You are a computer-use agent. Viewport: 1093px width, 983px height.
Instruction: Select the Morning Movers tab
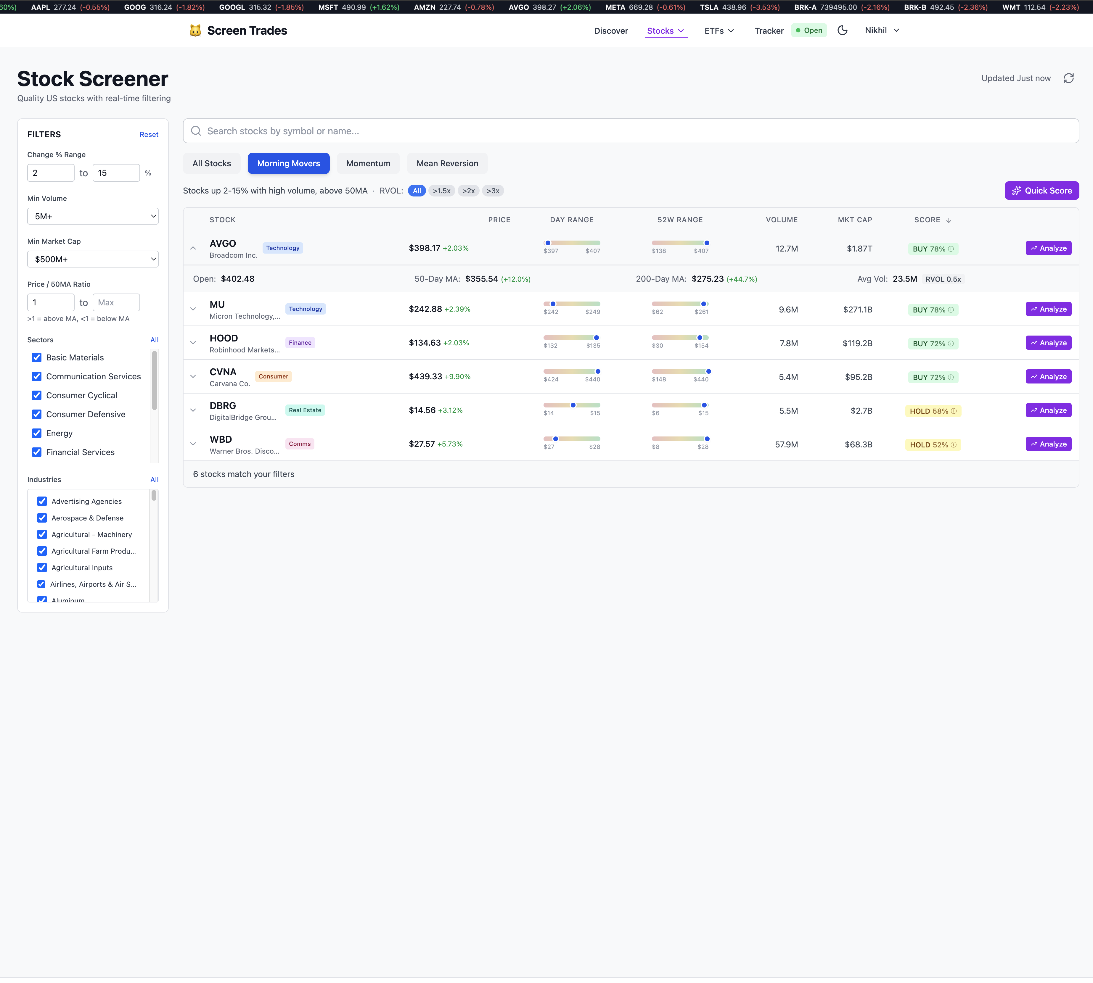point(289,164)
